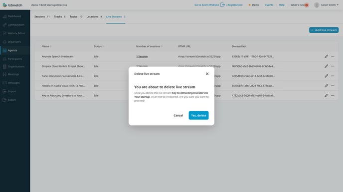Click stream key starting with 4732b0c3
This screenshot has width=343, height=192.
tap(253, 96)
